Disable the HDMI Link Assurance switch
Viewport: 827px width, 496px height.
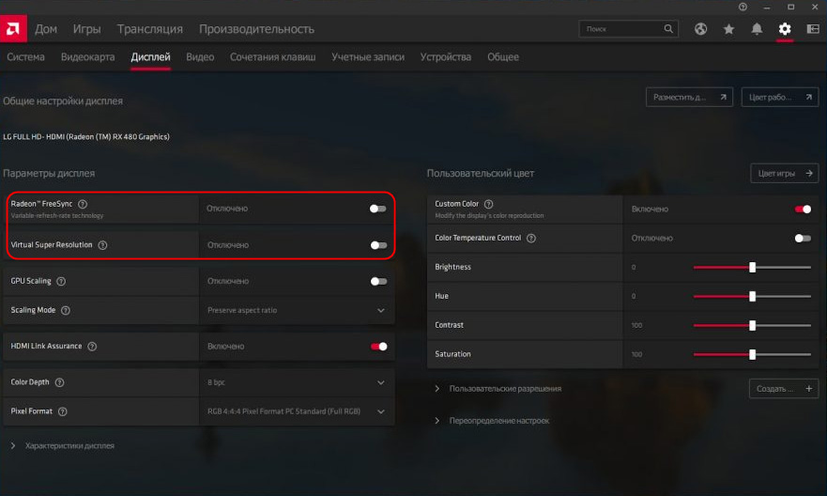tap(378, 346)
